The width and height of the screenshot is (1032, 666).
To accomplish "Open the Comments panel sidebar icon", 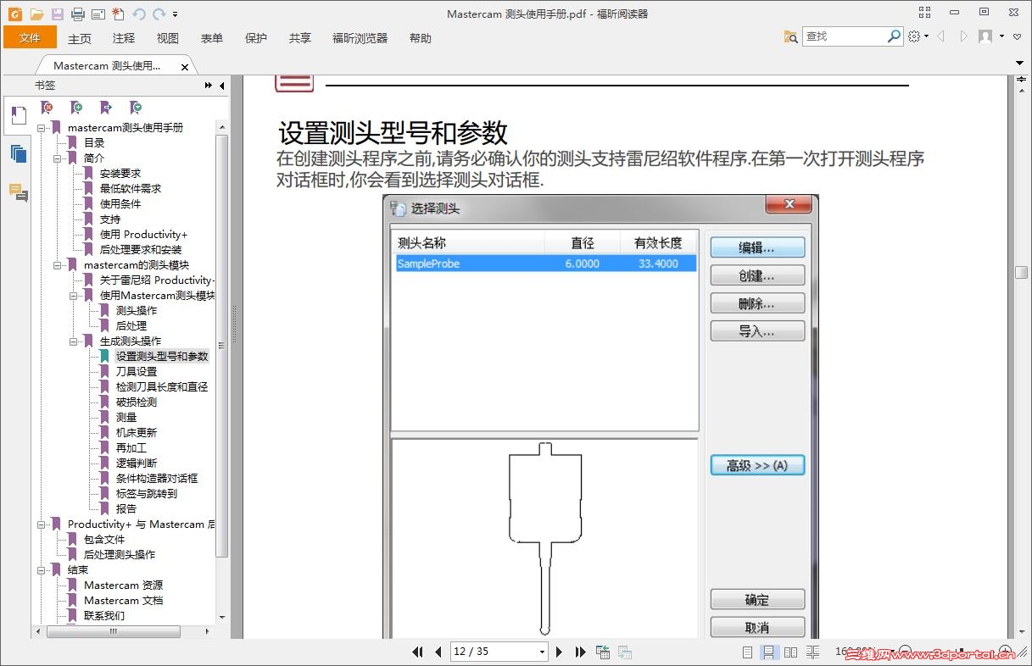I will 19,192.
